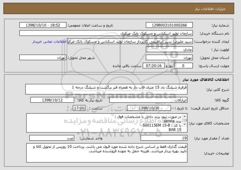
Task: Open the buyer contact info link
Action: (49, 42)
